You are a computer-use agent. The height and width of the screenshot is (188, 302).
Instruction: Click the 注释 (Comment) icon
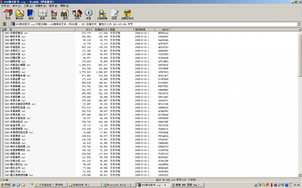114,15
